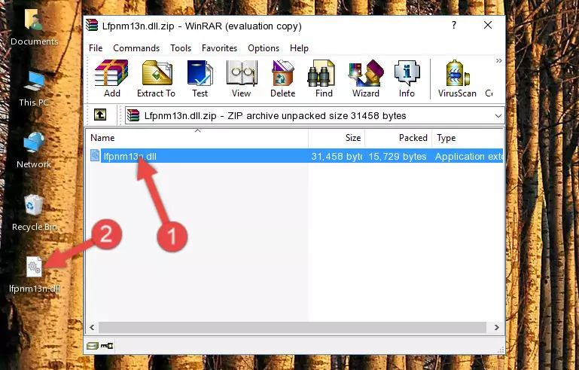Select the This PC desktop icon
The width and height of the screenshot is (579, 370).
tap(34, 89)
